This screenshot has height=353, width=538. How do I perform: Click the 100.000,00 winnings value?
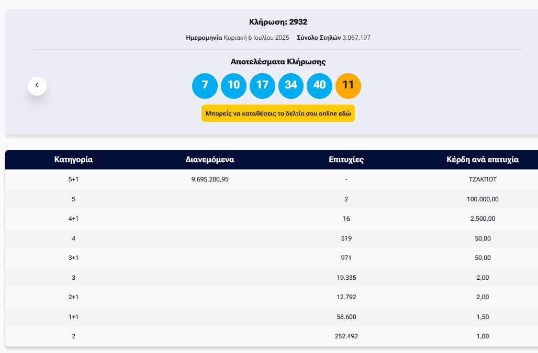tap(483, 199)
